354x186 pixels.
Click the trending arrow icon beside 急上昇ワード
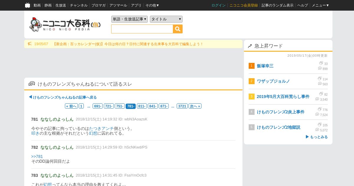click(250, 46)
